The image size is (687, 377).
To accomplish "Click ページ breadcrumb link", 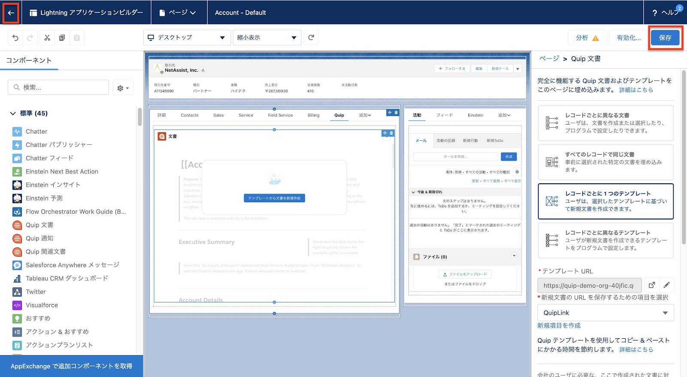I will click(549, 58).
